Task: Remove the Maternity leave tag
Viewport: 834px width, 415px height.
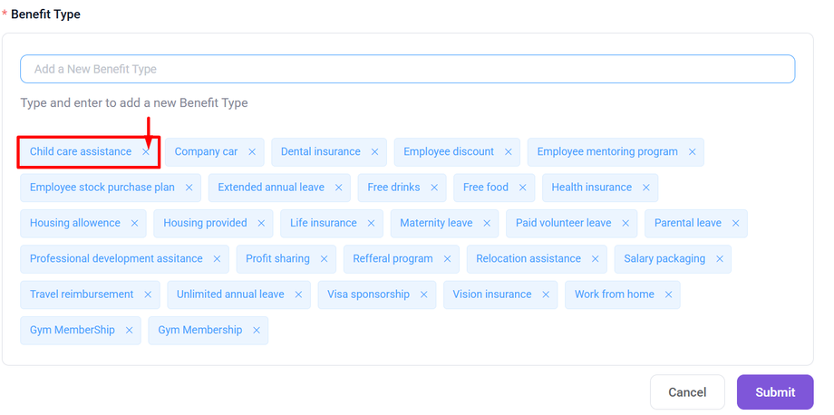Action: click(x=487, y=223)
